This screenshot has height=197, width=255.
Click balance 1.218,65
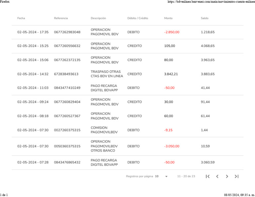pos(208,32)
